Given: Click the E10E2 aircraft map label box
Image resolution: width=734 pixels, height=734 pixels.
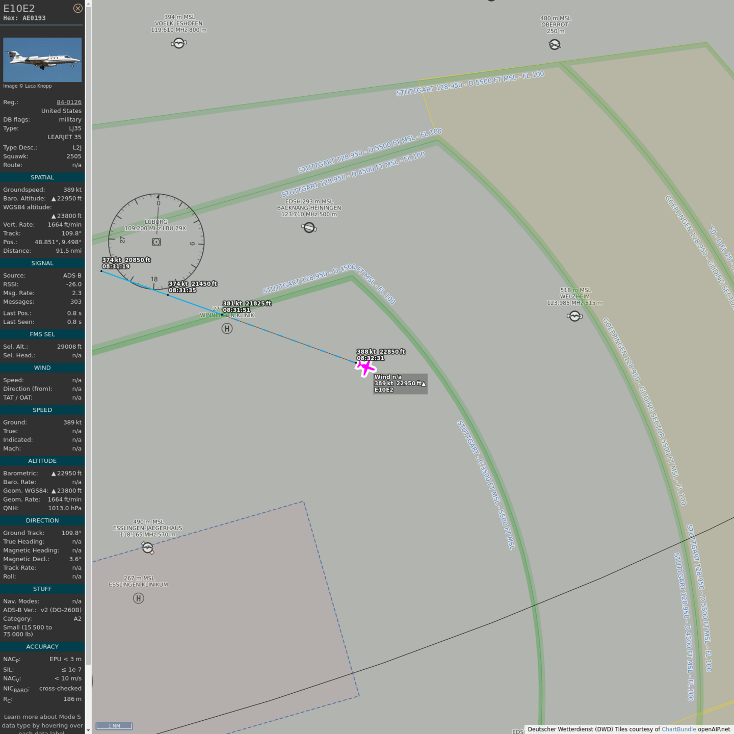Looking at the screenshot, I should coord(400,383).
